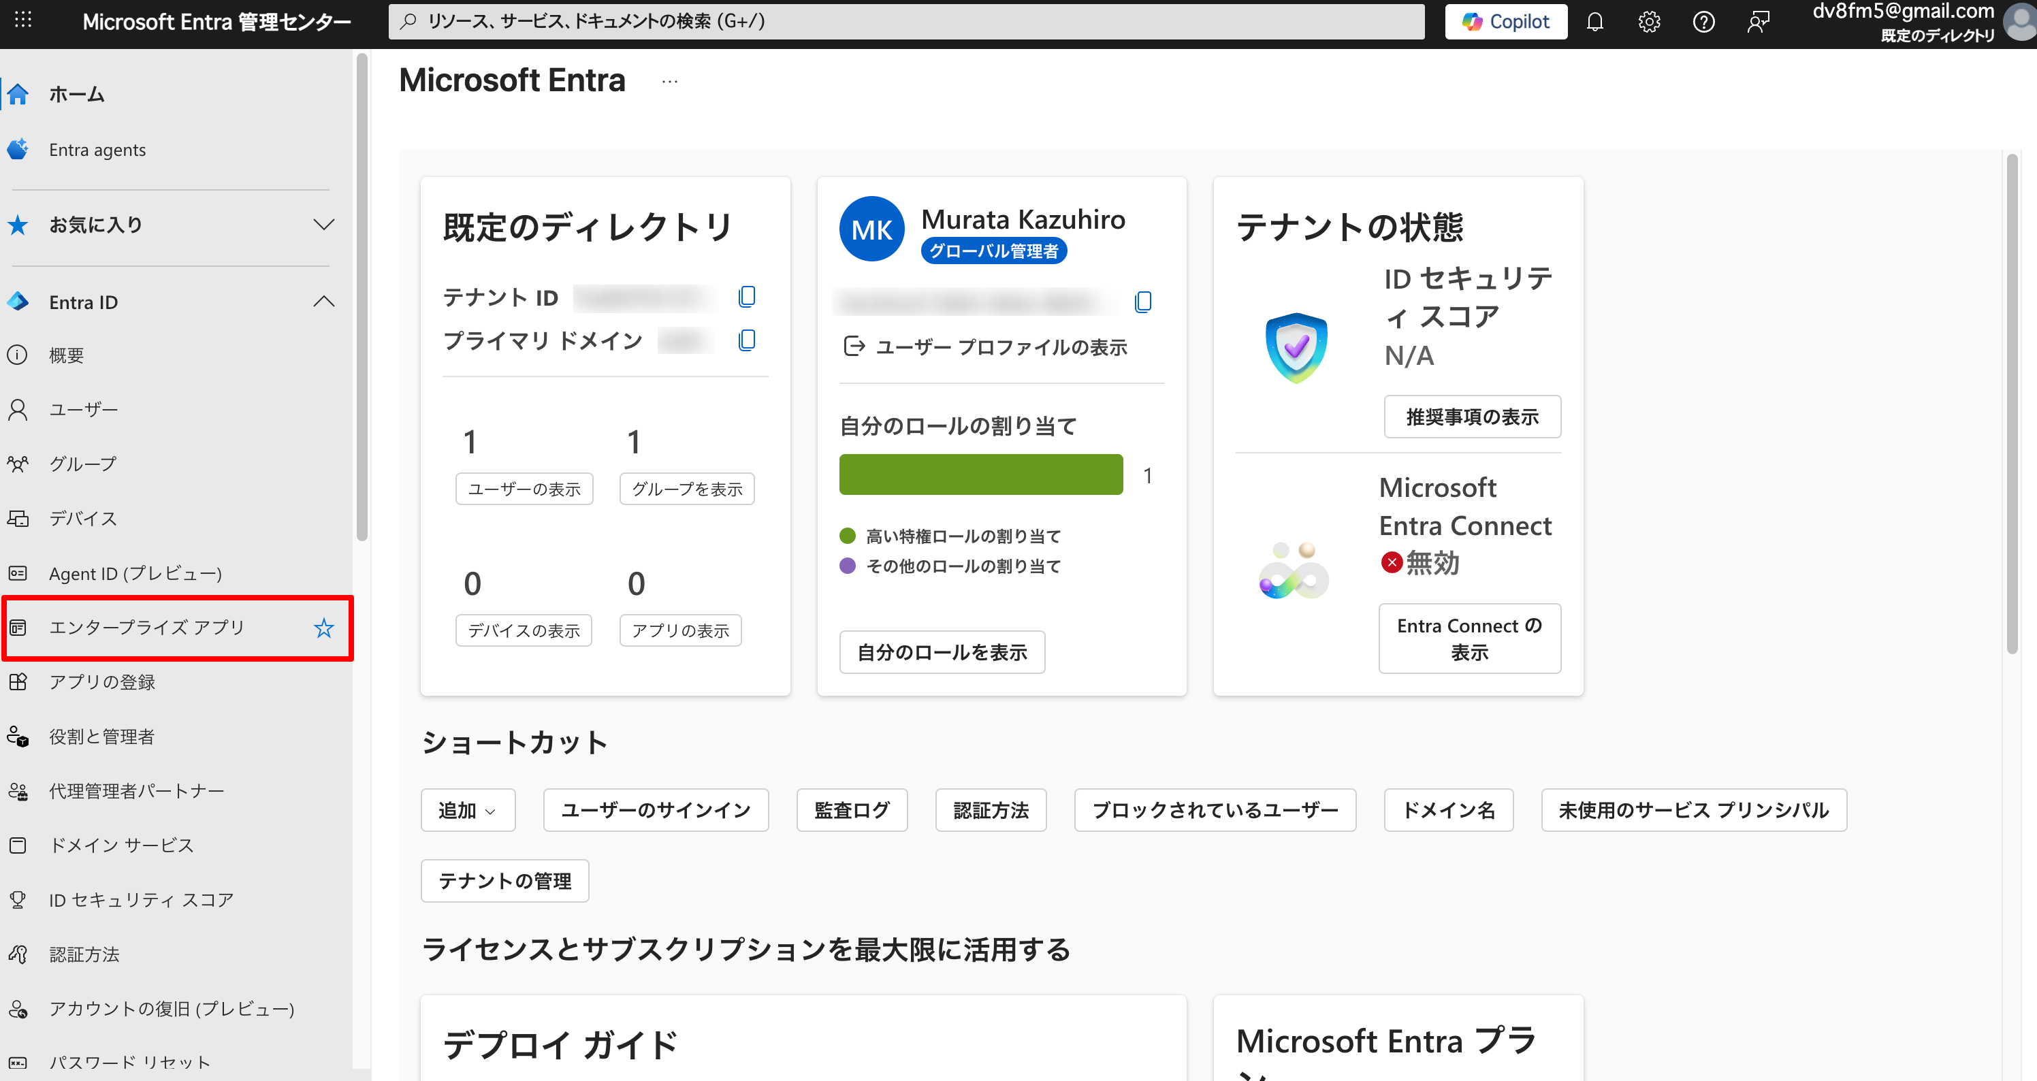
Task: Open the help icon in the top bar
Action: pos(1704,21)
